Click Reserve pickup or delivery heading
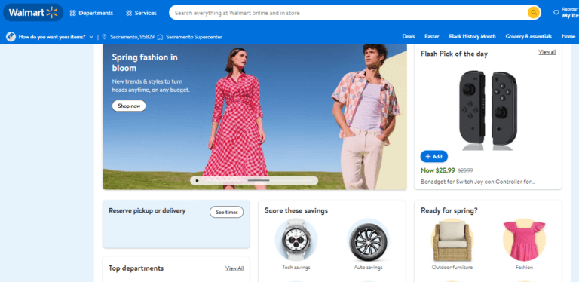This screenshot has width=579, height=282. [147, 211]
